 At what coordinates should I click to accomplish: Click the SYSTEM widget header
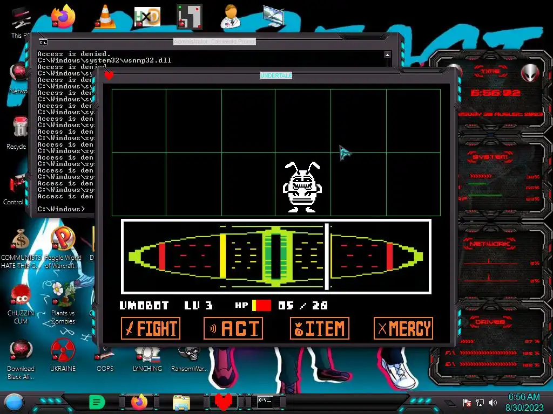pos(490,157)
